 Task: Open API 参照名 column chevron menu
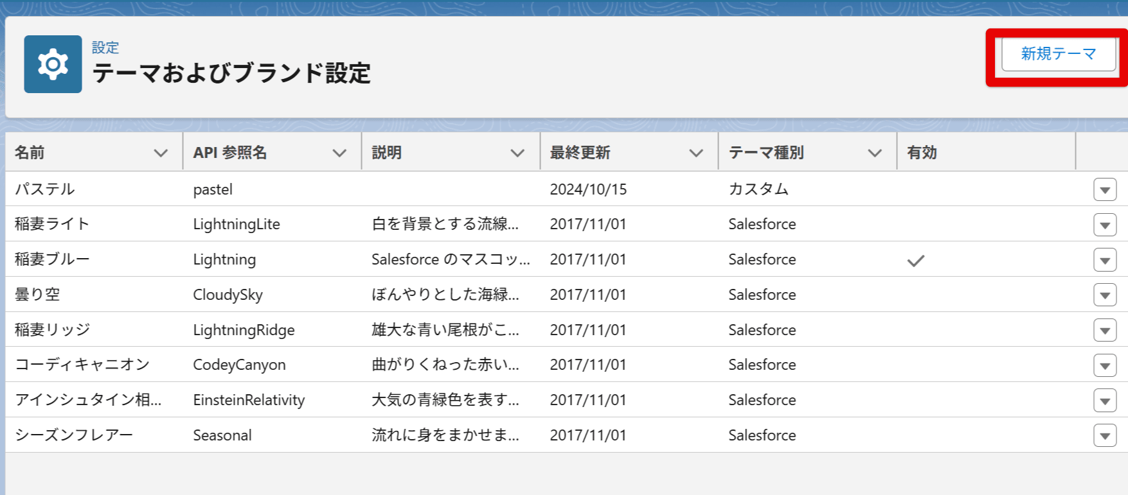[x=339, y=153]
